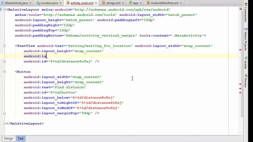253x142 pixels.
Task: Click the layout_toRightOf distanceToTaj reference
Action: (102, 103)
